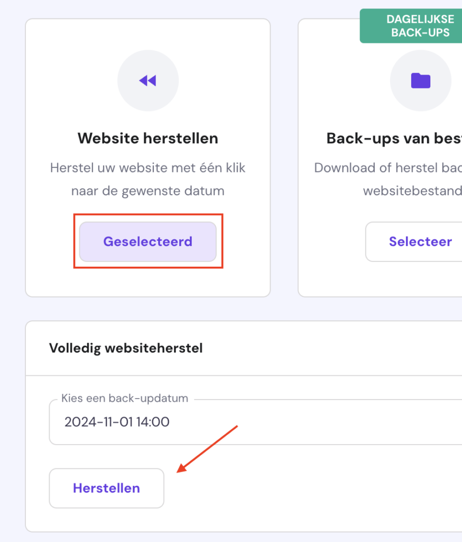Click the Herstellen button
Screen dimensions: 462x542
106,488
